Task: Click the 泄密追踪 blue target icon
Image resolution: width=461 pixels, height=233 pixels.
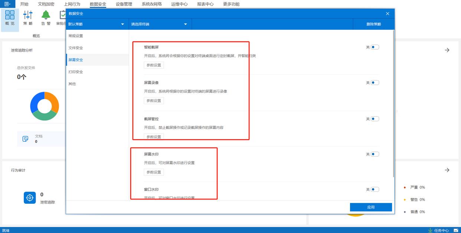Action: [30, 198]
